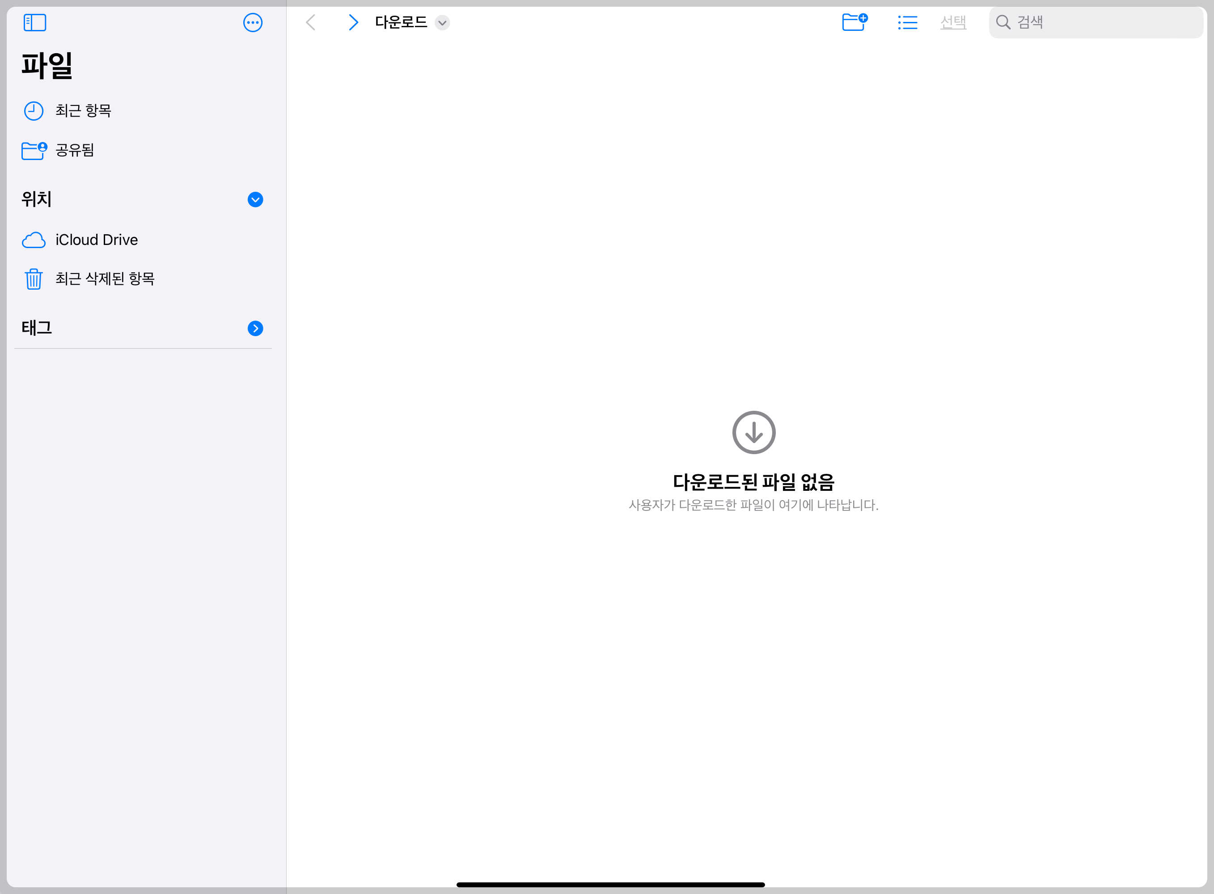This screenshot has height=894, width=1214.
Task: Click the back navigation arrow
Action: click(311, 23)
